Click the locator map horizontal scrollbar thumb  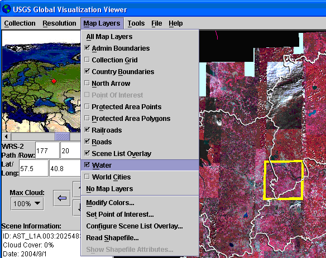(62, 137)
